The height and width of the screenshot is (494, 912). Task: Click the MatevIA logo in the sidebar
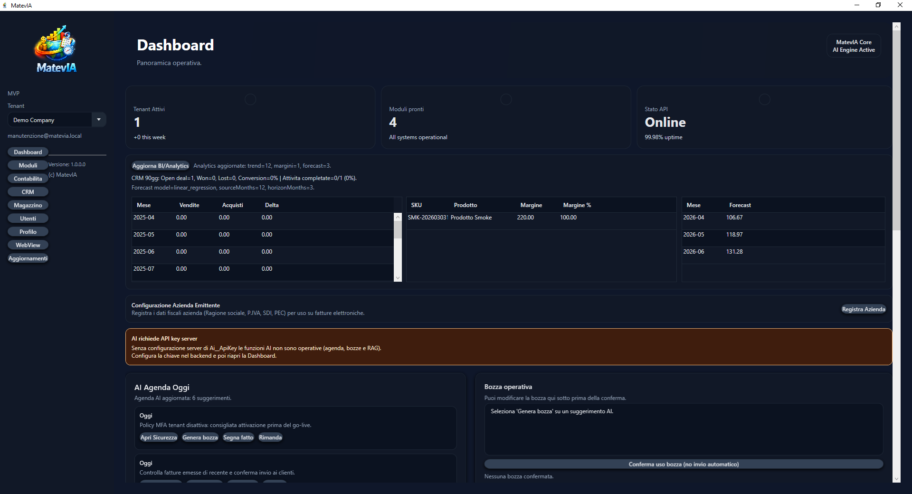[56, 49]
